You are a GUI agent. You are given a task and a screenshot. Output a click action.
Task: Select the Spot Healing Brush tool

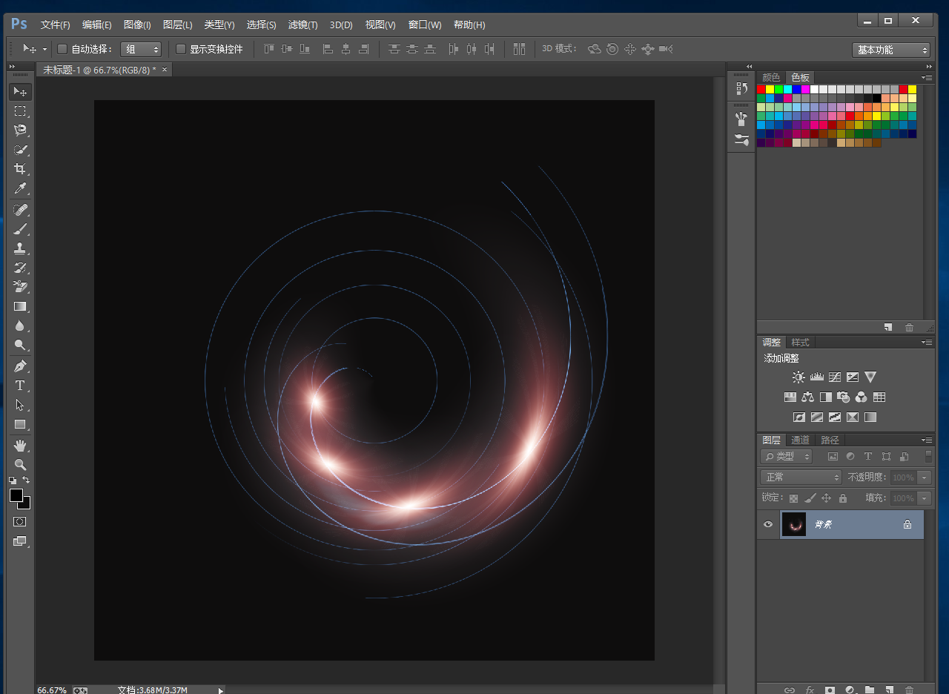point(20,210)
